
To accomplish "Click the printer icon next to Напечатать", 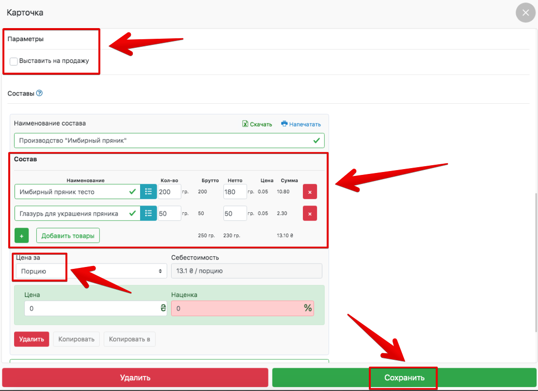I will [x=285, y=124].
